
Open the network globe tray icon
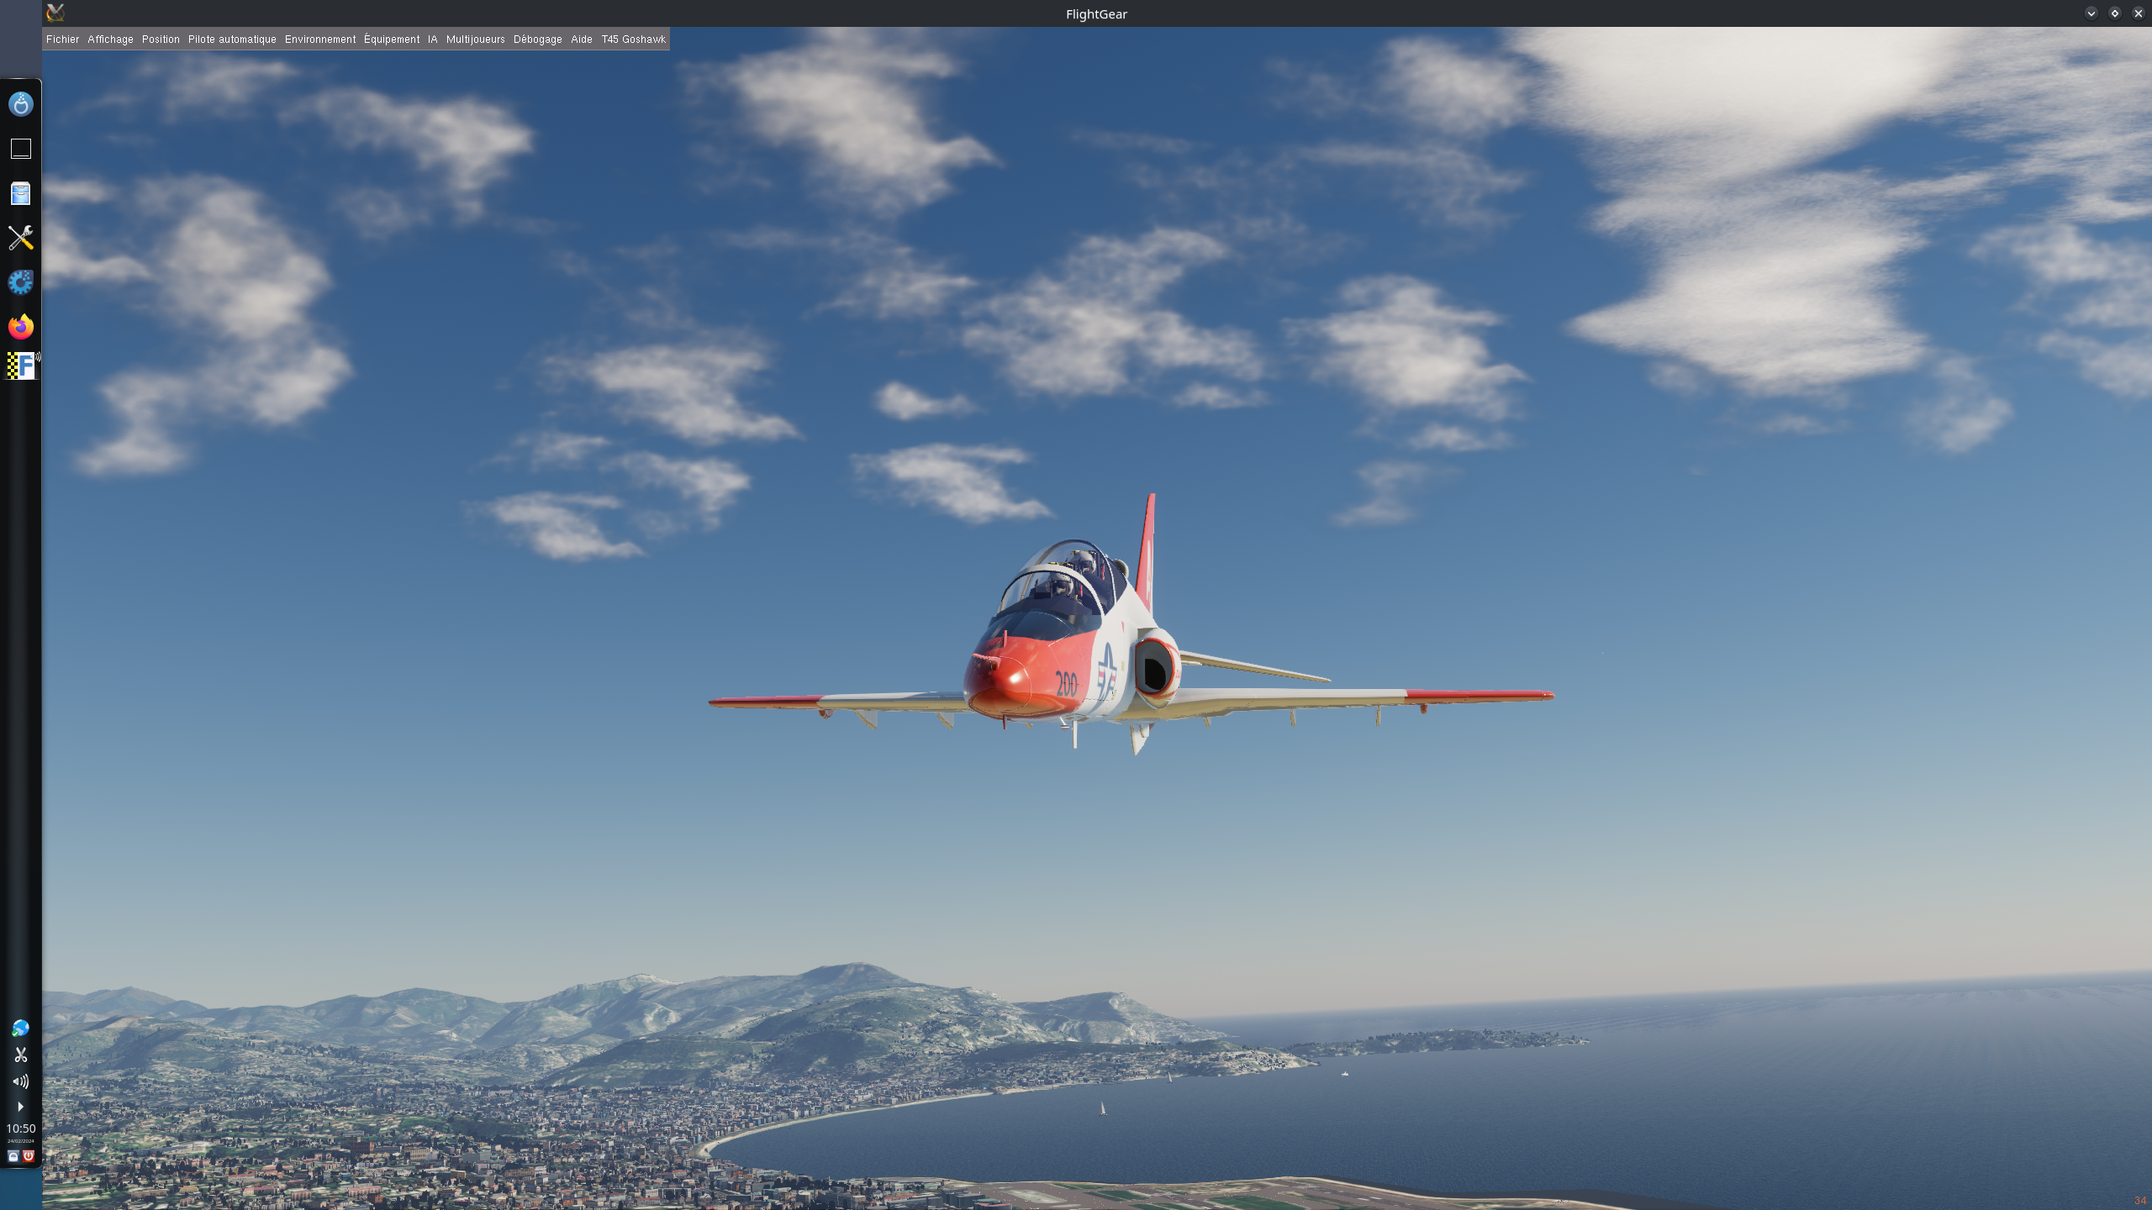pyautogui.click(x=21, y=1028)
